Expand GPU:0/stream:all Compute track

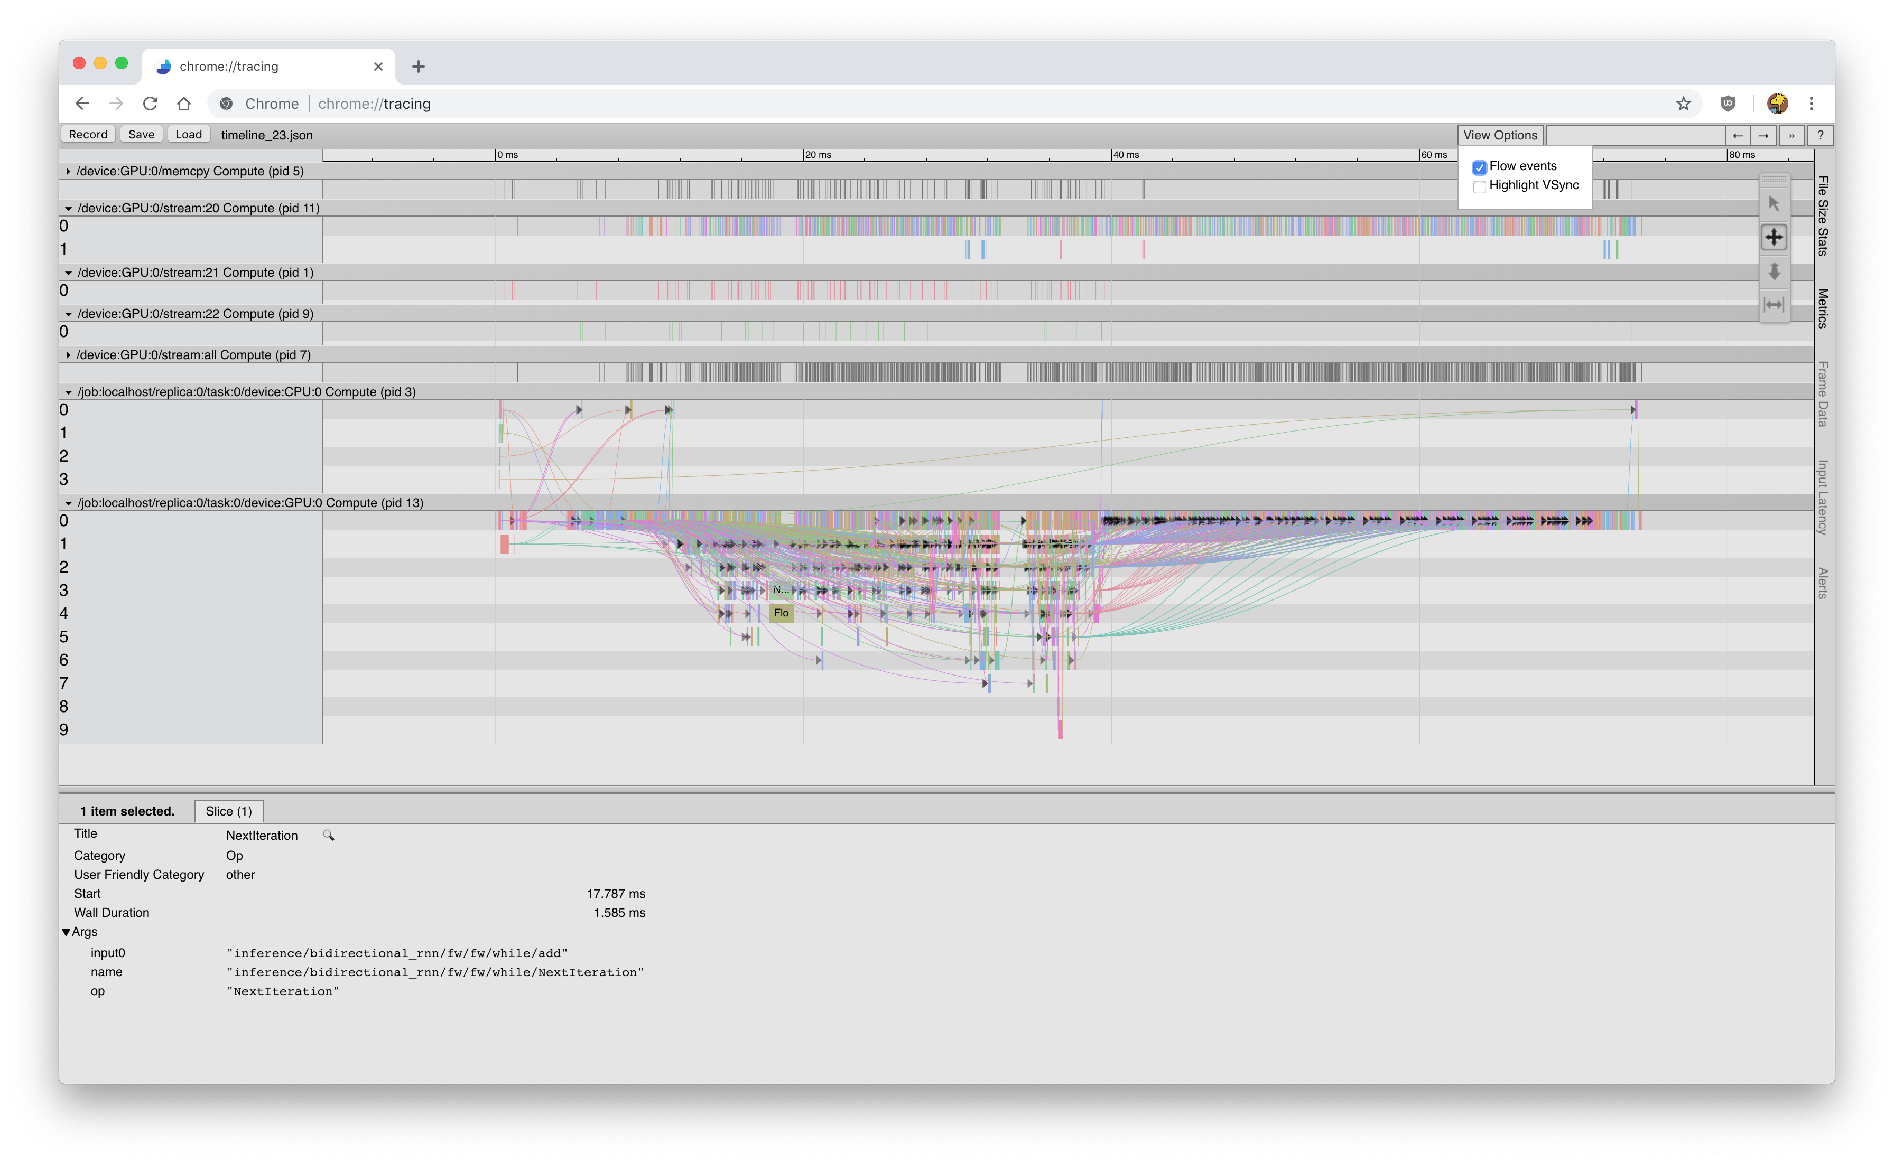click(68, 355)
